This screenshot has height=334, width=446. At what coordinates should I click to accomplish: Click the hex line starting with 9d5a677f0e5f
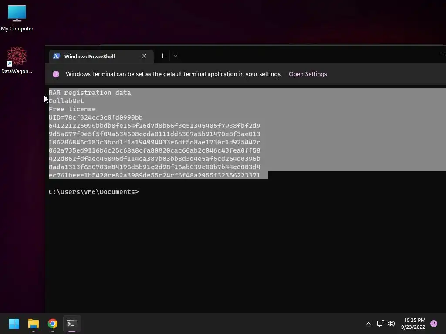coord(155,134)
